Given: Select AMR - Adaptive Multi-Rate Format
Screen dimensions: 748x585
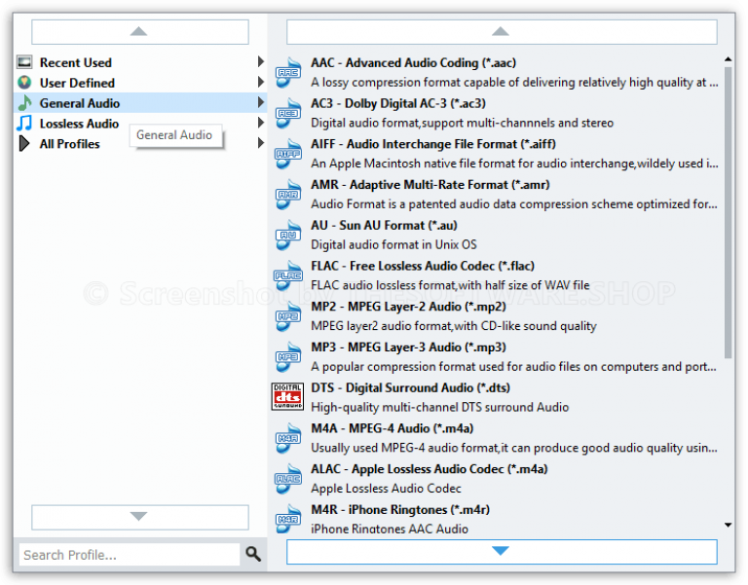Looking at the screenshot, I should pyautogui.click(x=430, y=185).
